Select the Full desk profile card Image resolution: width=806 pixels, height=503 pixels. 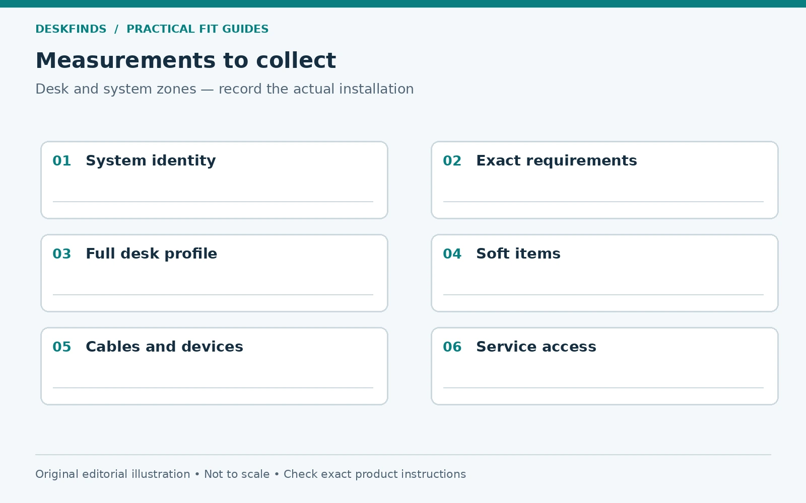click(x=214, y=273)
